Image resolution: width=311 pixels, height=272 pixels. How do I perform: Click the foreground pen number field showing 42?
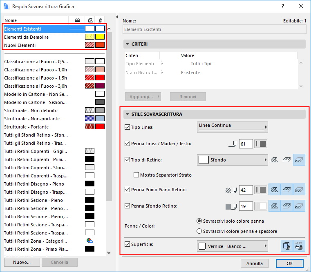(246, 190)
